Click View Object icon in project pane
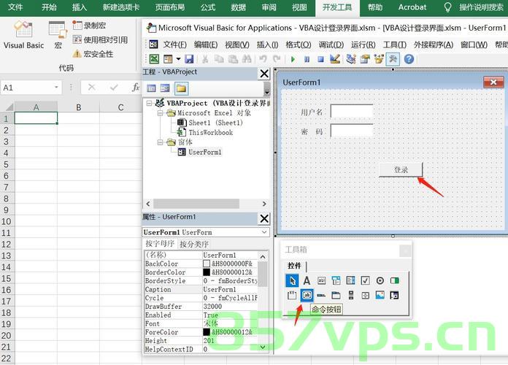 pos(165,88)
